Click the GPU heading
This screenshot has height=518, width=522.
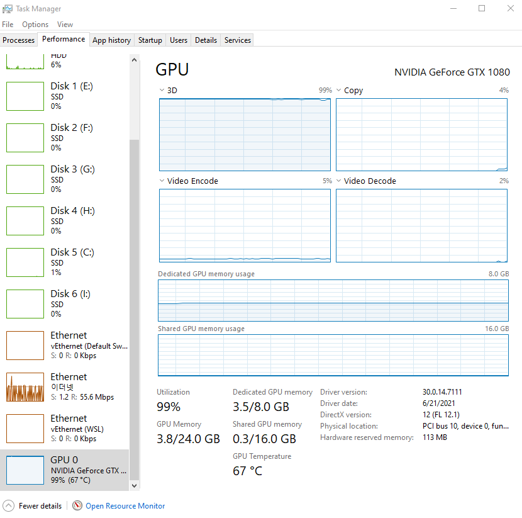pos(172,70)
